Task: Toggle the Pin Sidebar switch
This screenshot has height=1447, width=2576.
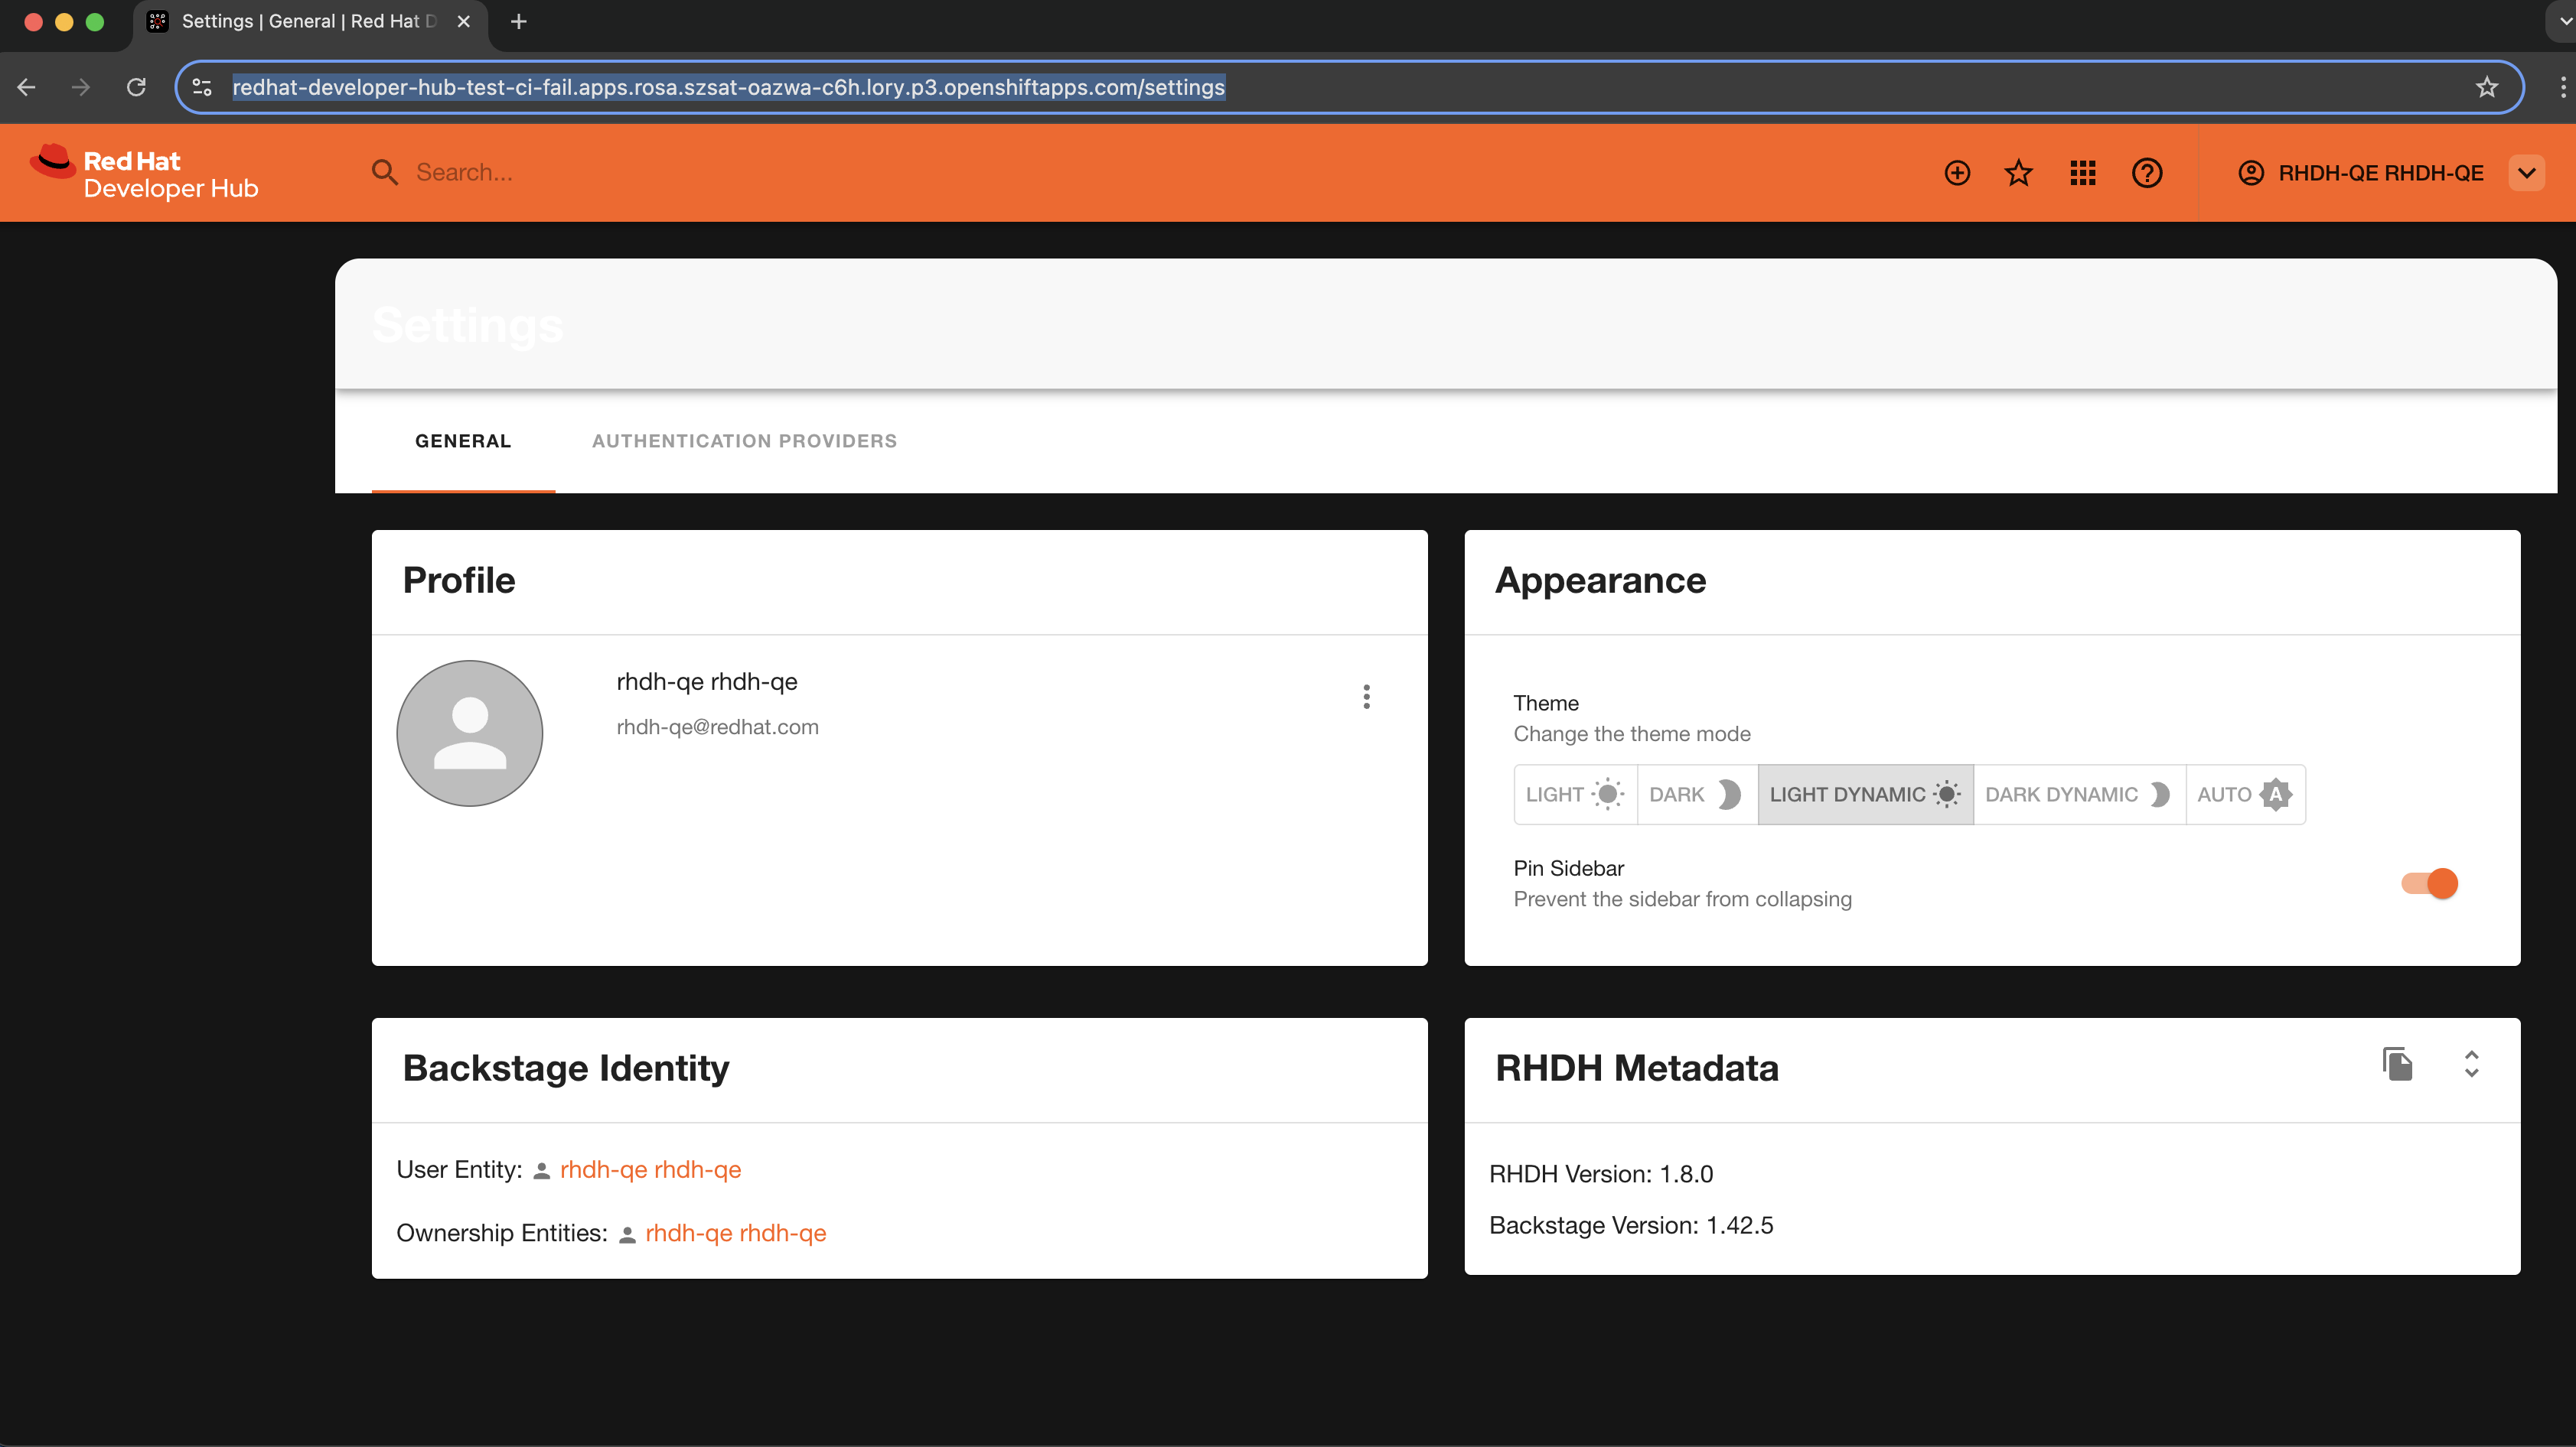Action: [2430, 883]
